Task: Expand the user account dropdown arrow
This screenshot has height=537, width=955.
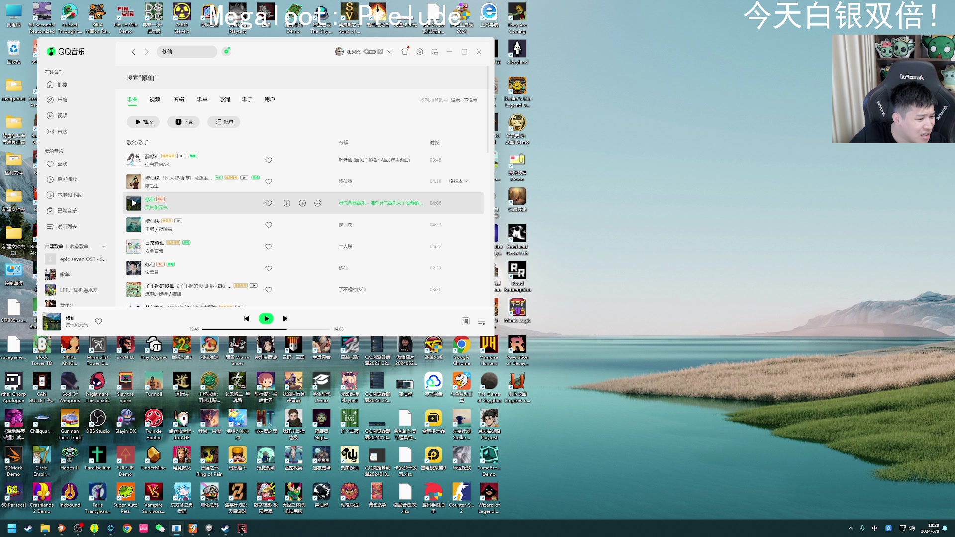Action: click(x=390, y=52)
